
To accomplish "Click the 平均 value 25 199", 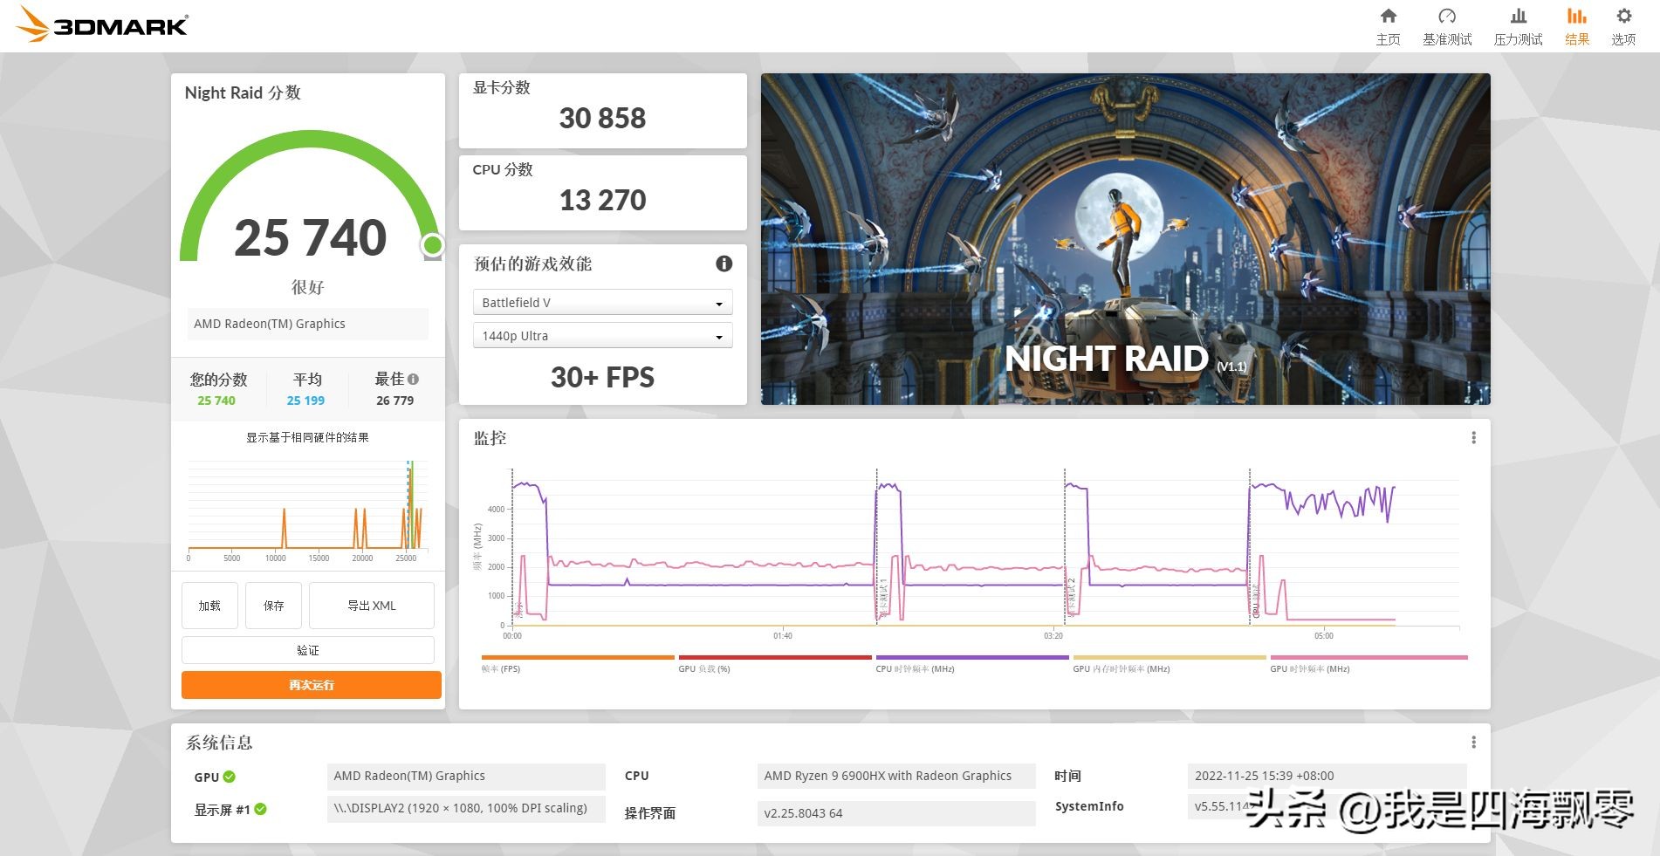I will coord(305,401).
